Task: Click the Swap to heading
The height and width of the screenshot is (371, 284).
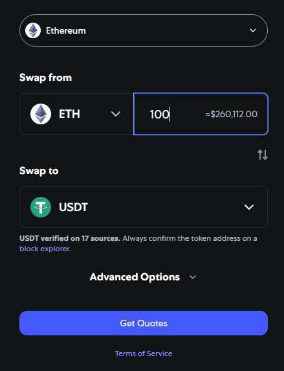Action: pyautogui.click(x=39, y=171)
